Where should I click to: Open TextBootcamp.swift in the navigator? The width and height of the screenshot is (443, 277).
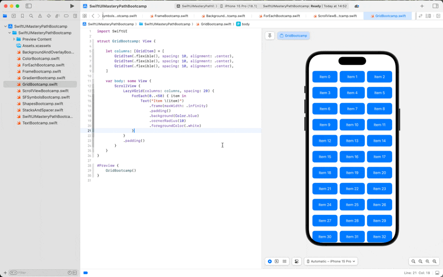40,123
